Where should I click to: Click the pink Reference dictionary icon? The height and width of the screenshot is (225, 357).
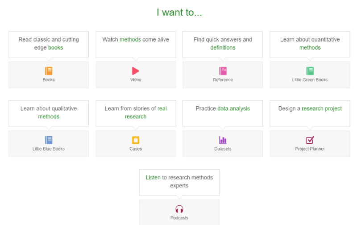coord(223,71)
